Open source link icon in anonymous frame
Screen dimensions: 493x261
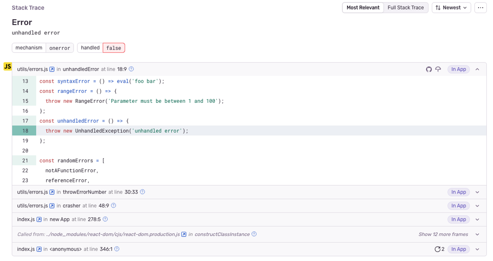pos(39,249)
